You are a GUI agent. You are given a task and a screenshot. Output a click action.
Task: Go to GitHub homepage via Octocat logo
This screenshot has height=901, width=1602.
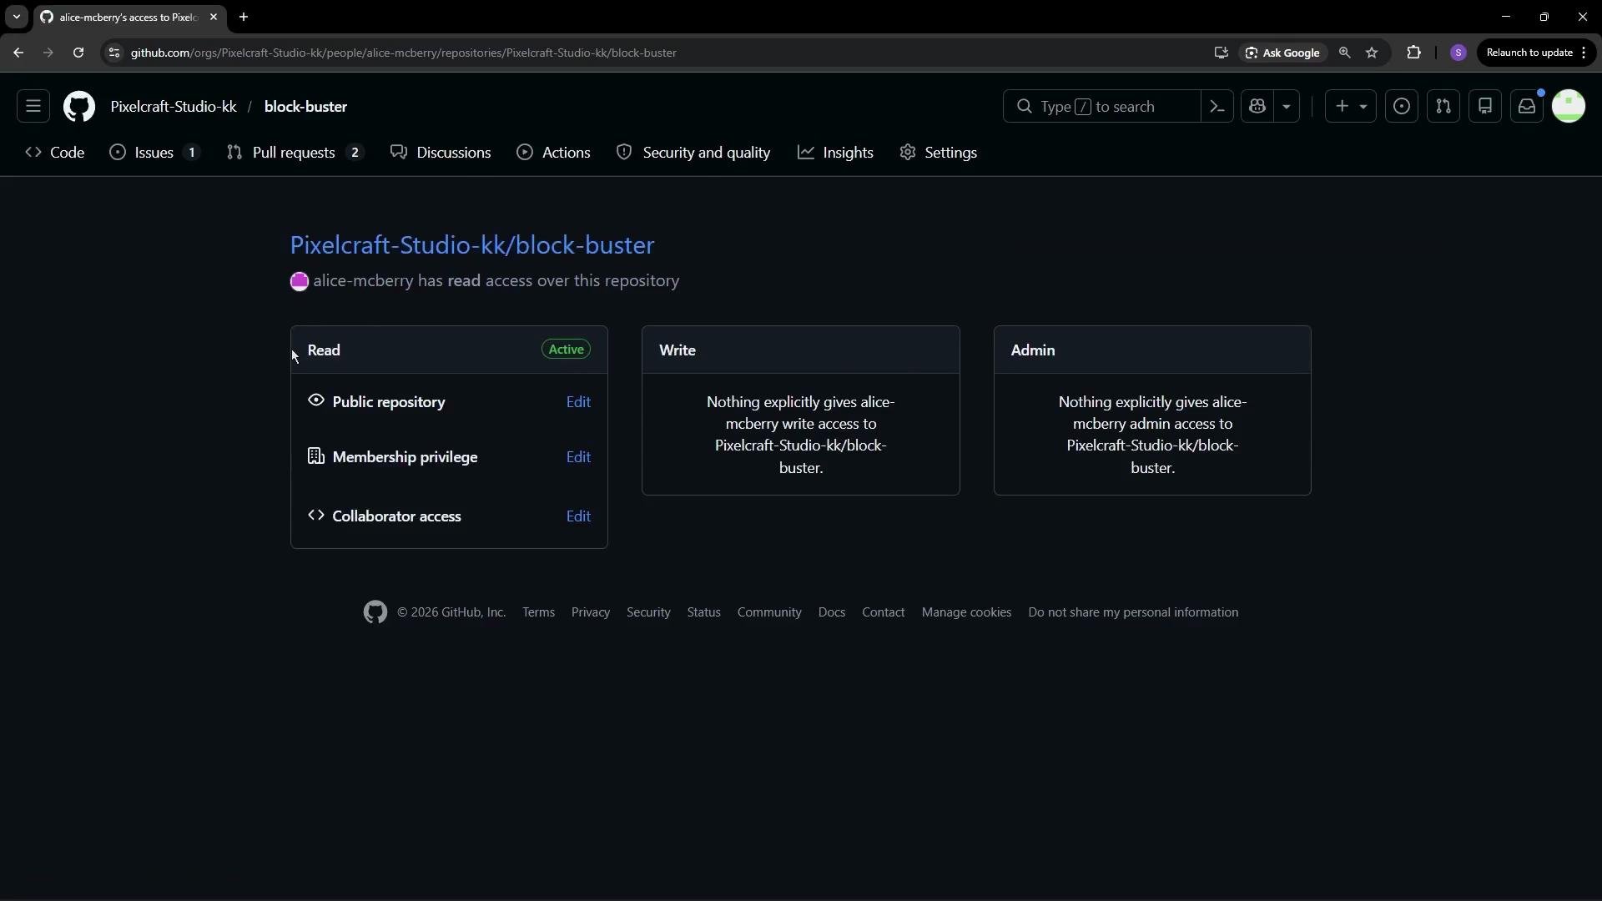pos(79,107)
